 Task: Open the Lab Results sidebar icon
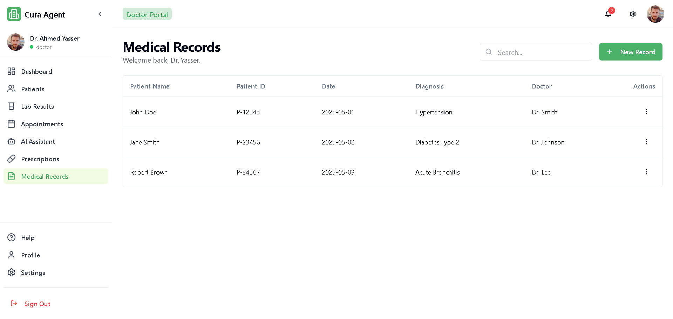(x=12, y=106)
